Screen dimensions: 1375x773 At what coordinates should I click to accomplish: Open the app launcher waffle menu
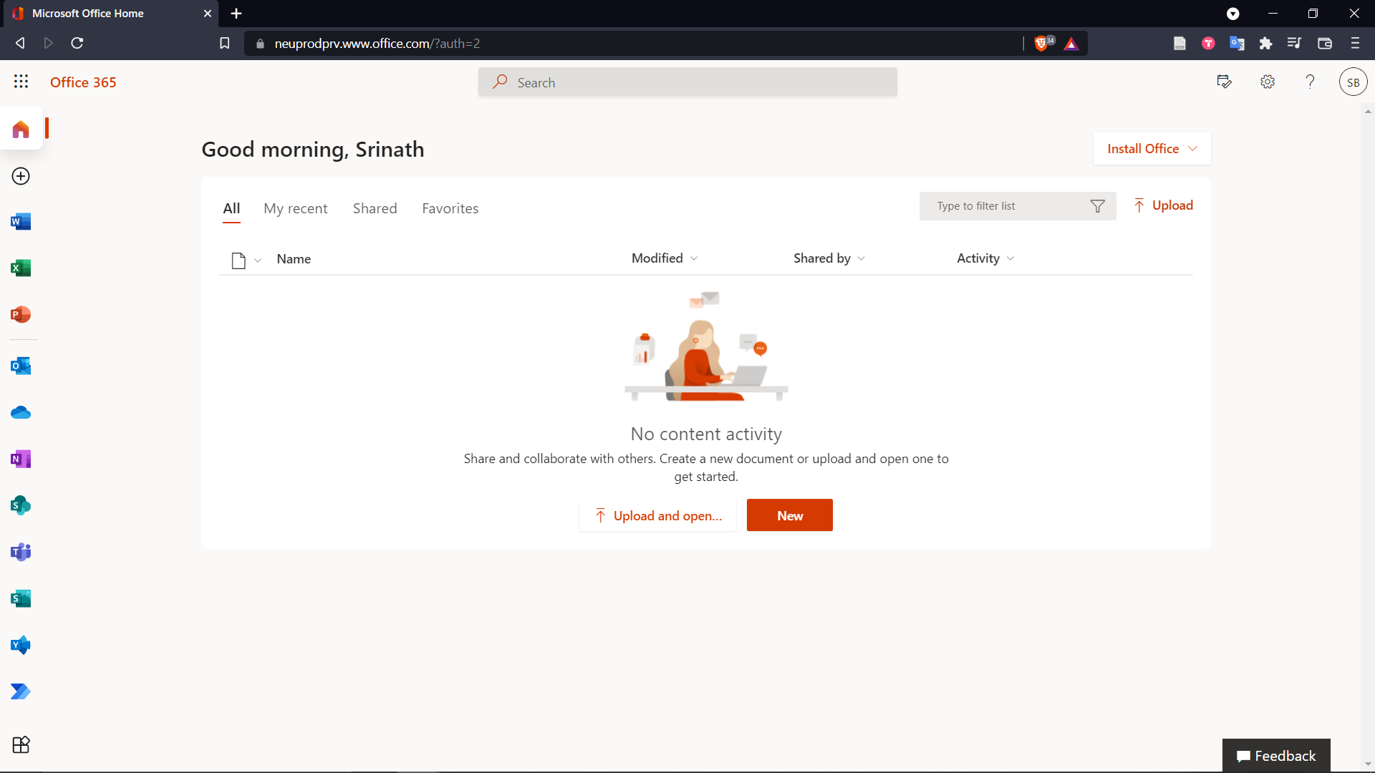tap(21, 82)
